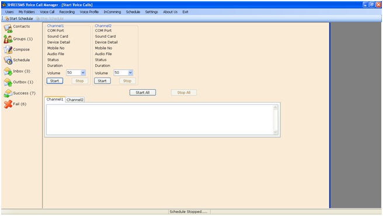383x216 pixels.
Task: Expand the Channel1 Volume dropdown
Action: tap(83, 73)
